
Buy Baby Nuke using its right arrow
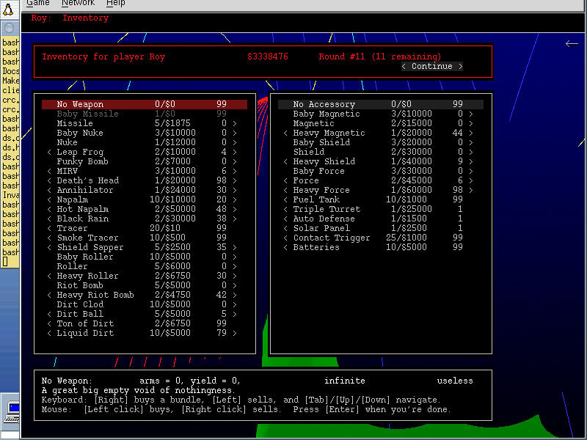[235, 133]
